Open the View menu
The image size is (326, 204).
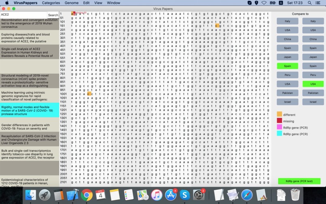[98, 3]
